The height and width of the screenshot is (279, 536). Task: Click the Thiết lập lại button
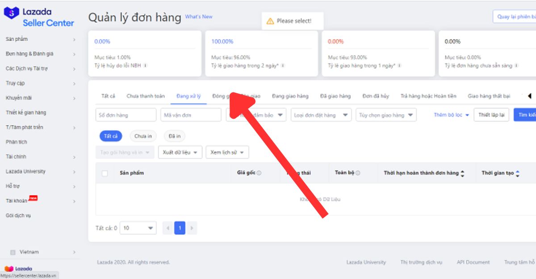(x=491, y=115)
